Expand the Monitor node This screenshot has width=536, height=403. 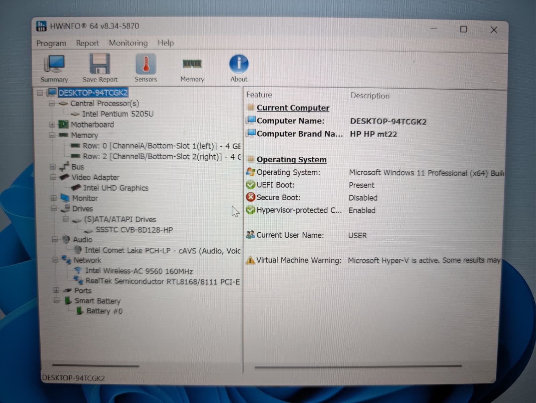pyautogui.click(x=54, y=198)
